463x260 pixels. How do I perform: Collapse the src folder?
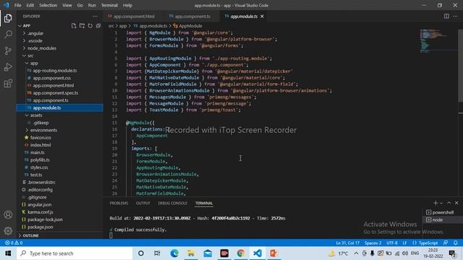pyautogui.click(x=30, y=56)
